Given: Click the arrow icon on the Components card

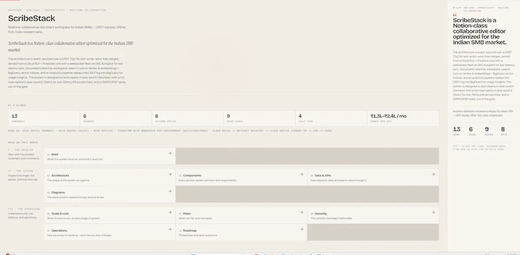Looking at the screenshot, I should click(302, 174).
